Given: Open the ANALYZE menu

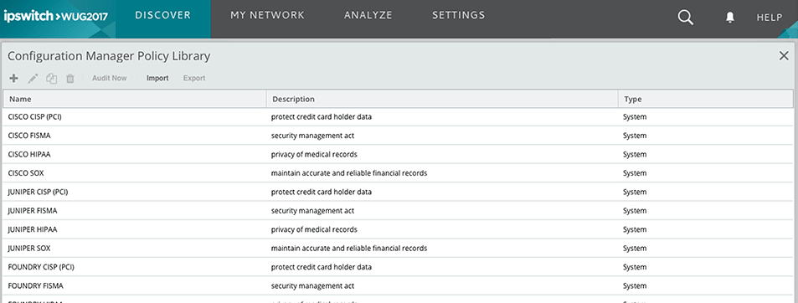Looking at the screenshot, I should click(x=368, y=15).
